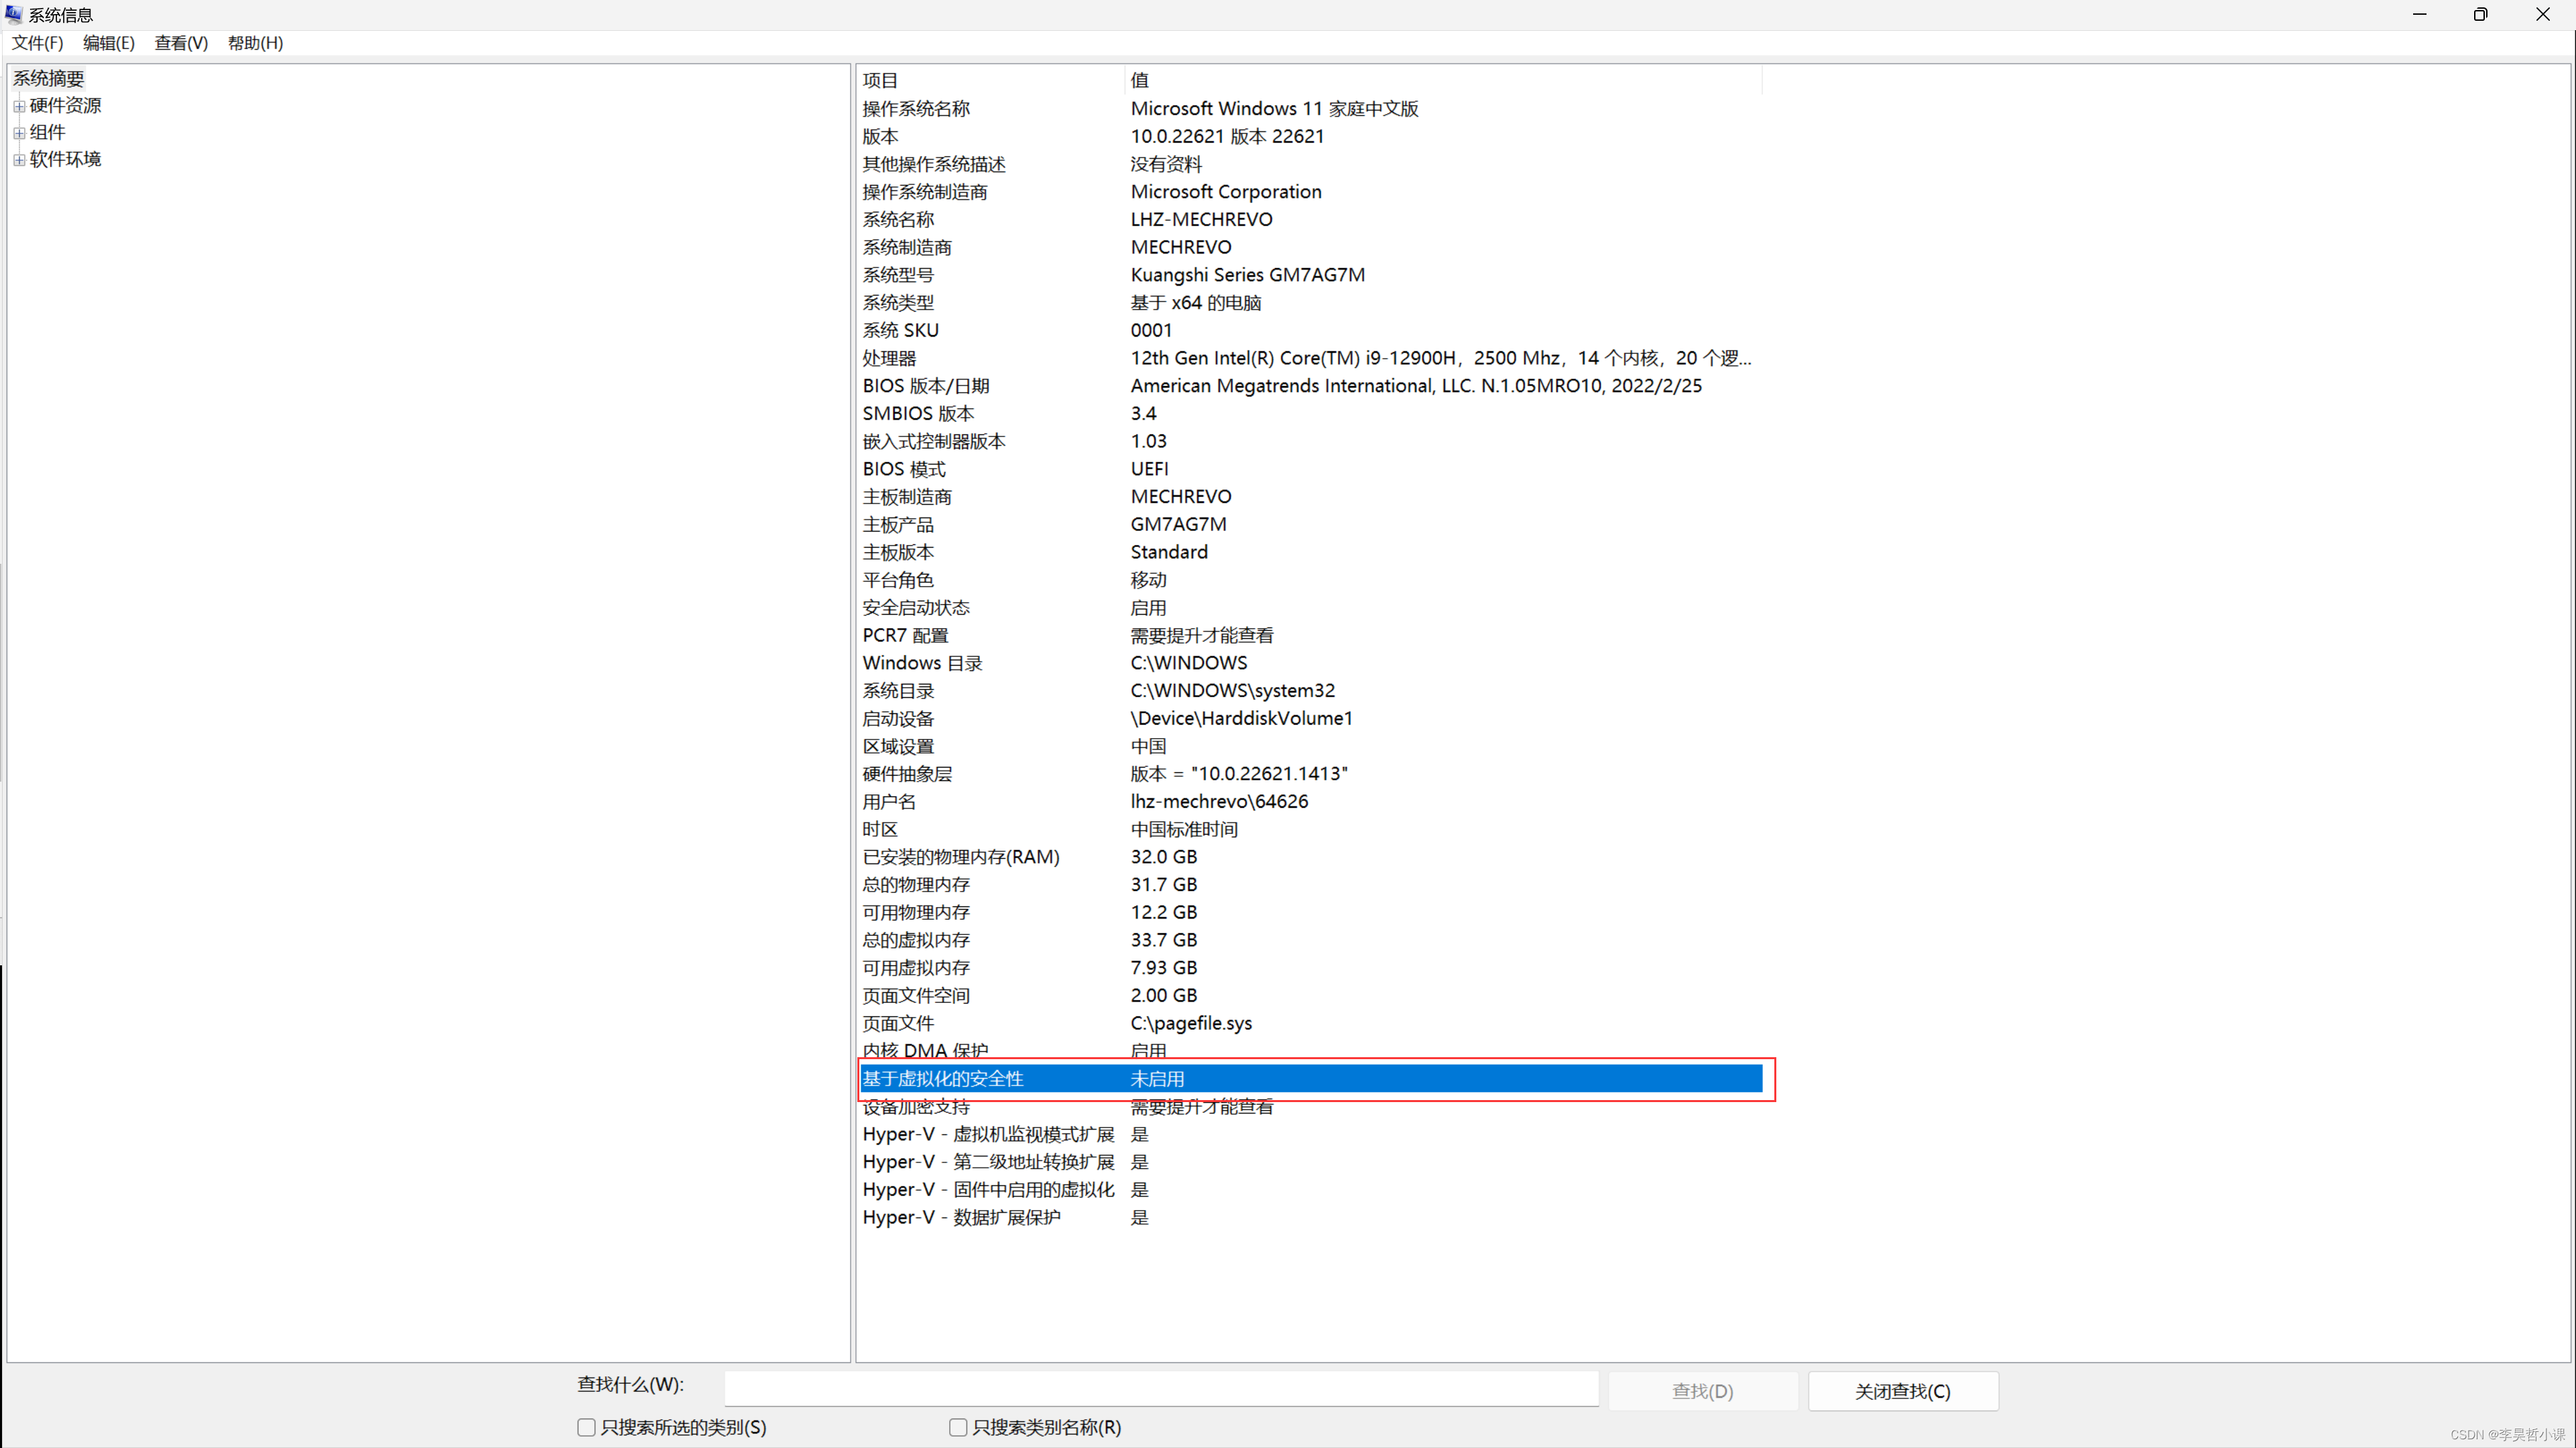
Task: Toggle 只搜索类别名称(R) checkbox
Action: point(957,1427)
